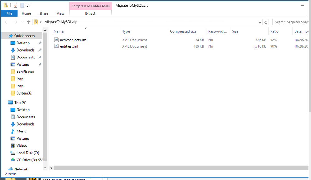Screen dimensions: 311x180
Task: Switch to the Home ribbon tab
Action: pos(26,13)
